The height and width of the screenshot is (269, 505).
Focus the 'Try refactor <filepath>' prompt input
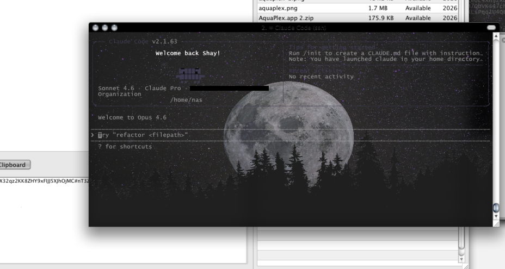click(x=291, y=135)
